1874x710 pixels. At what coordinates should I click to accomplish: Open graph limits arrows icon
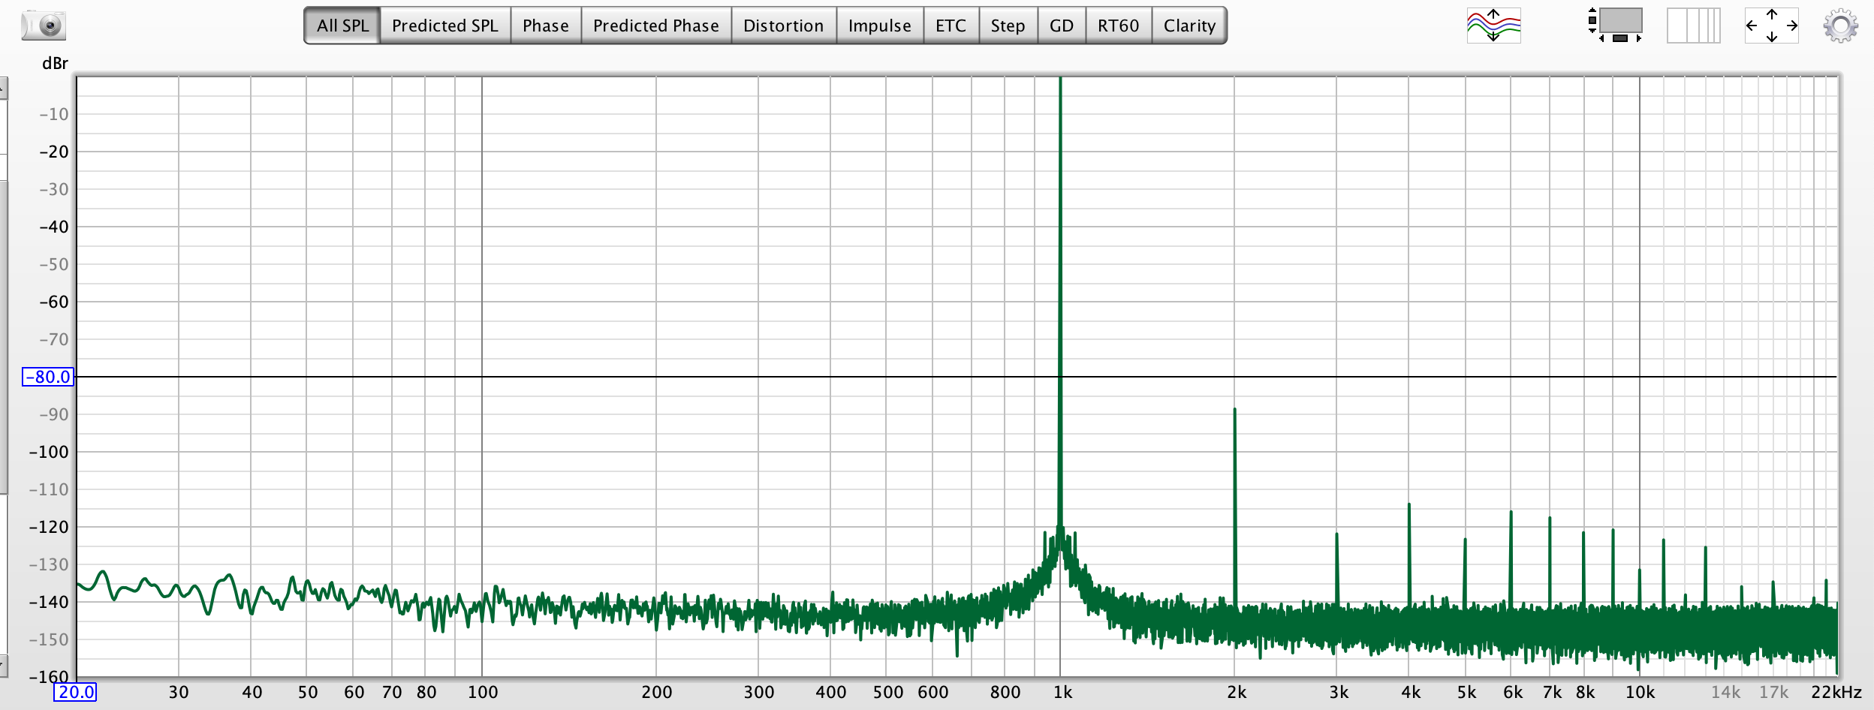pyautogui.click(x=1772, y=26)
